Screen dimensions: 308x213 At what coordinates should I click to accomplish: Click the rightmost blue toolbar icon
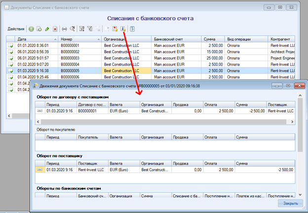(x=133, y=29)
